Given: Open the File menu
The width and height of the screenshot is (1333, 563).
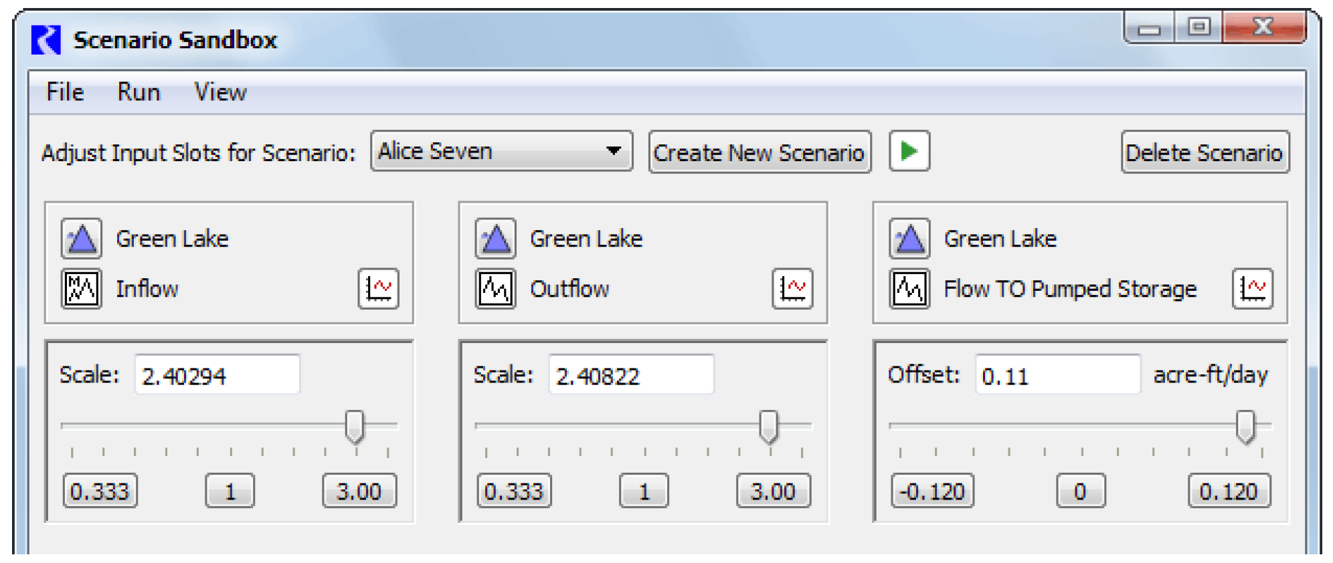Looking at the screenshot, I should pos(65,92).
